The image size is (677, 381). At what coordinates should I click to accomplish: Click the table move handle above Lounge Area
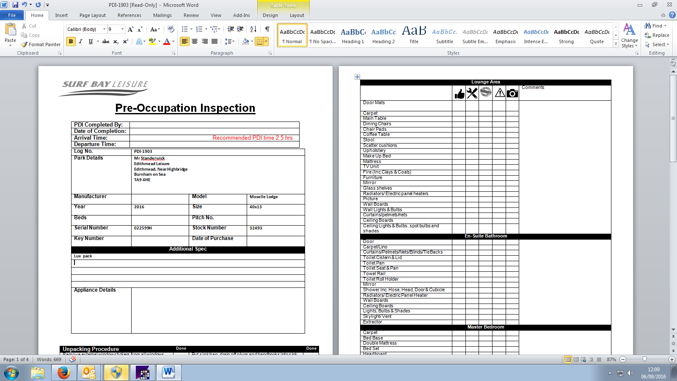click(x=357, y=77)
